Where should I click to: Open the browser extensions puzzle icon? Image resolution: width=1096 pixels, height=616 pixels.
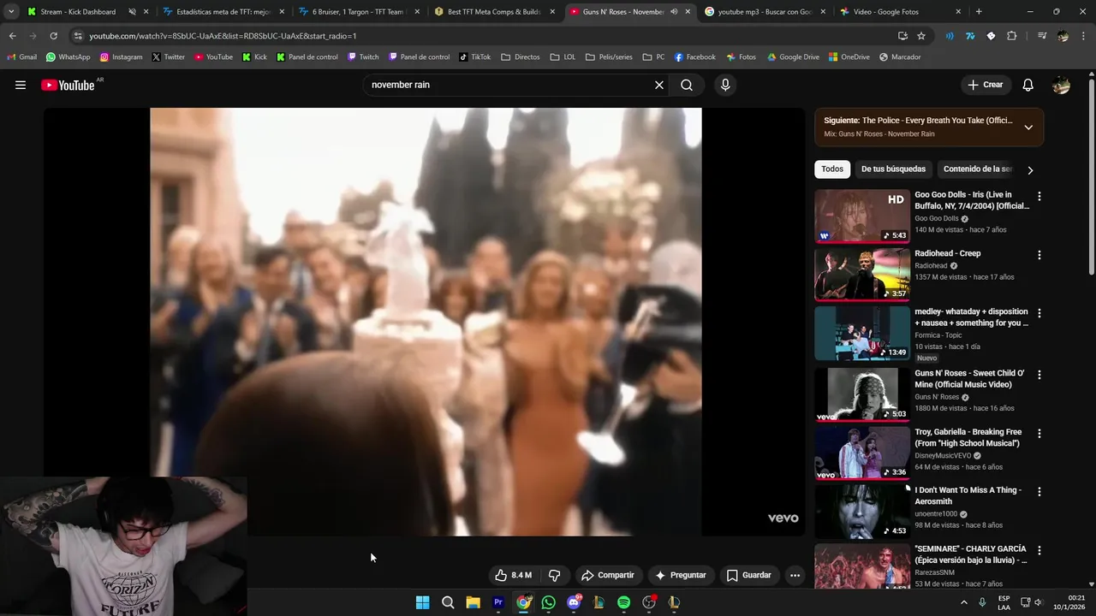point(1011,36)
